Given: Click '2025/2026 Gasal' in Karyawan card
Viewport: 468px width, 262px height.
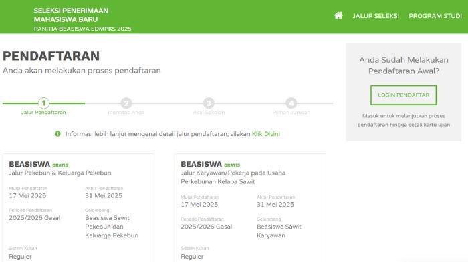Looking at the screenshot, I should coord(206,227).
